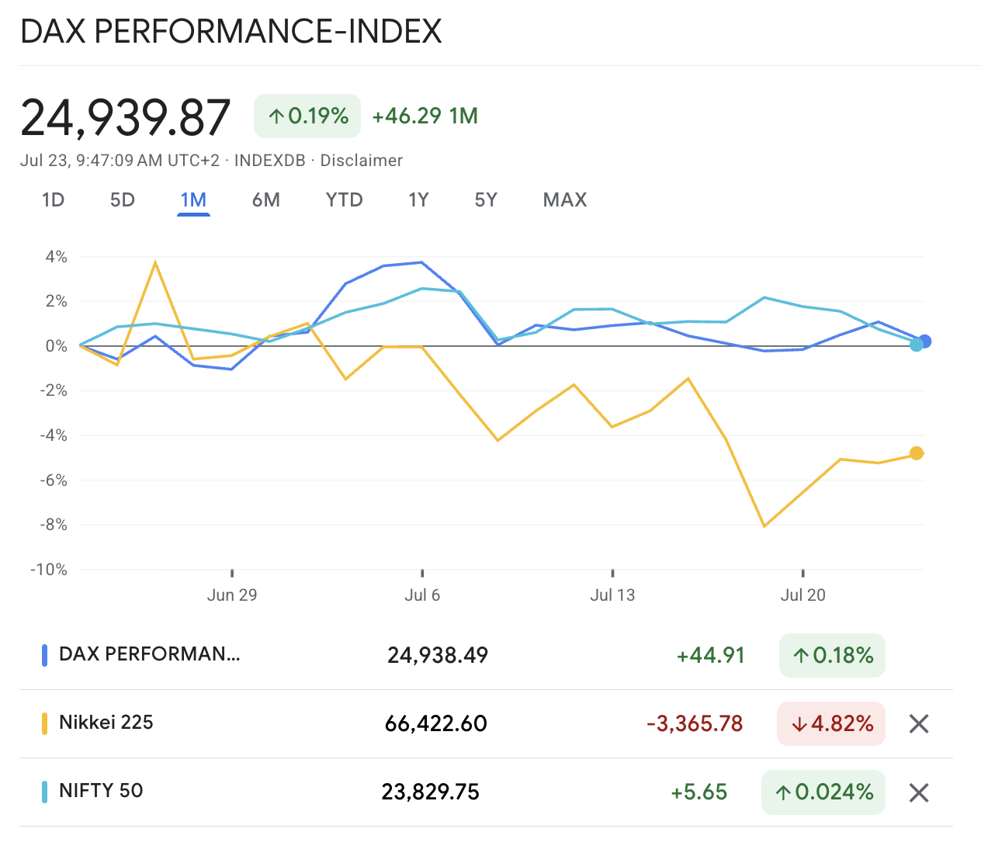Click the 0.19% gain badge beside price
981x846 pixels.
click(x=307, y=116)
